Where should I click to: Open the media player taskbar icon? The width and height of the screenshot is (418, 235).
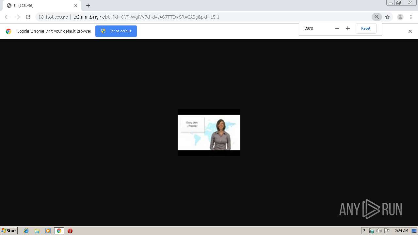pyautogui.click(x=48, y=231)
